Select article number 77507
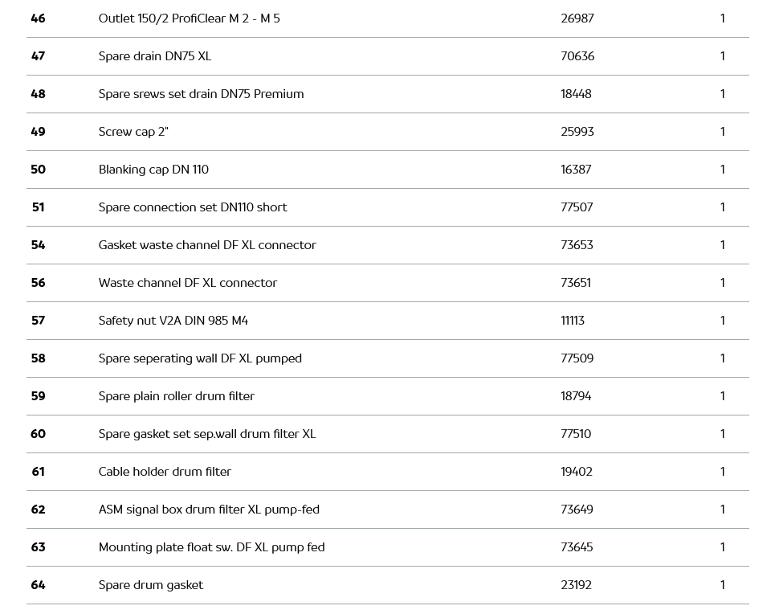The width and height of the screenshot is (783, 614). coord(577,207)
